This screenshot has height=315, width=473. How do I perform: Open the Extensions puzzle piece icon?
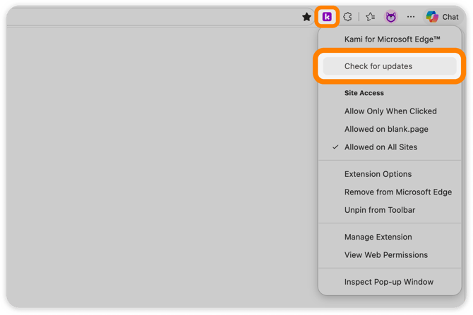click(347, 17)
